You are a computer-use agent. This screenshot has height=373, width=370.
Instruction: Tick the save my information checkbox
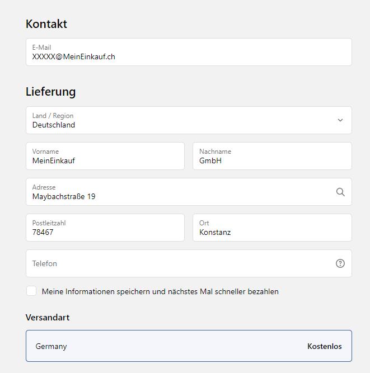pyautogui.click(x=31, y=291)
